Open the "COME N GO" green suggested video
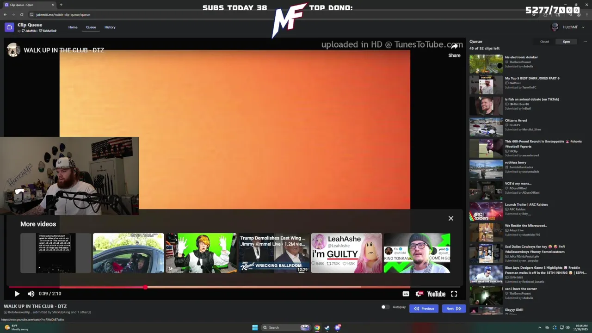 [x=417, y=253]
